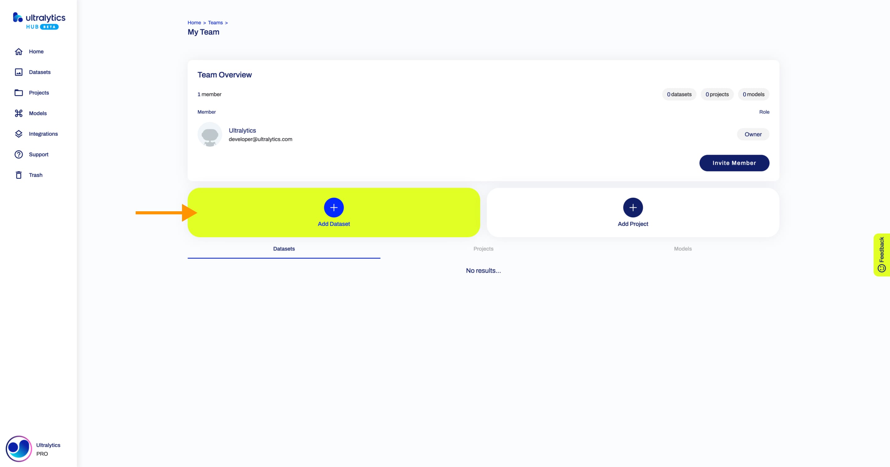The width and height of the screenshot is (890, 467).
Task: Click the Invite Member button
Action: tap(734, 162)
